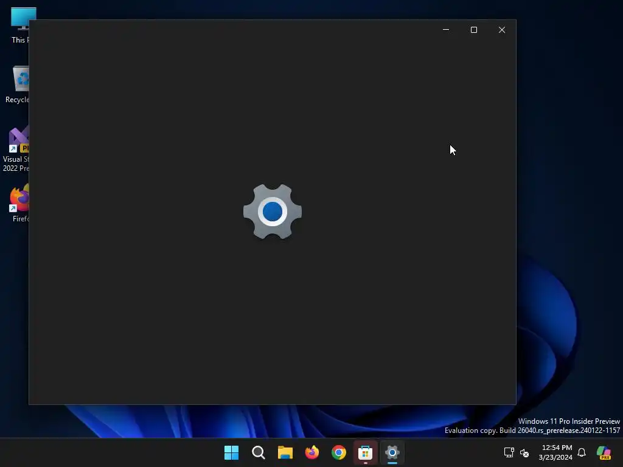623x467 pixels.
Task: Launch File Explorer from the taskbar
Action: (285, 452)
